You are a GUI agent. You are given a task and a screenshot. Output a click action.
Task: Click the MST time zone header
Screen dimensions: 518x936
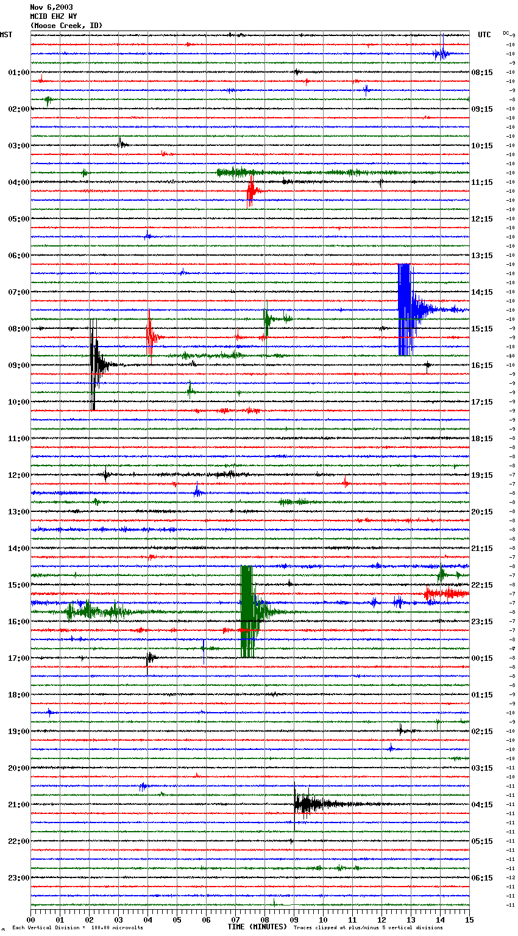pyautogui.click(x=6, y=35)
